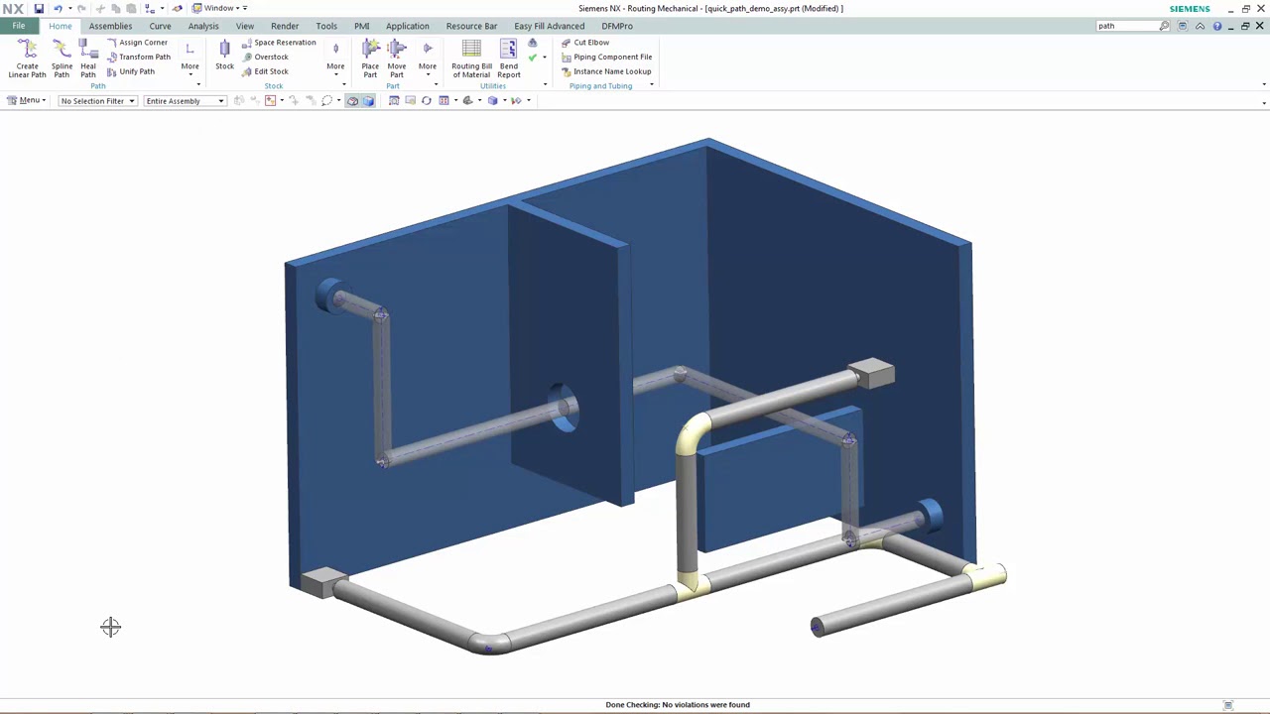Viewport: 1270px width, 714px height.
Task: Launch the Move Part tool
Action: [397, 59]
